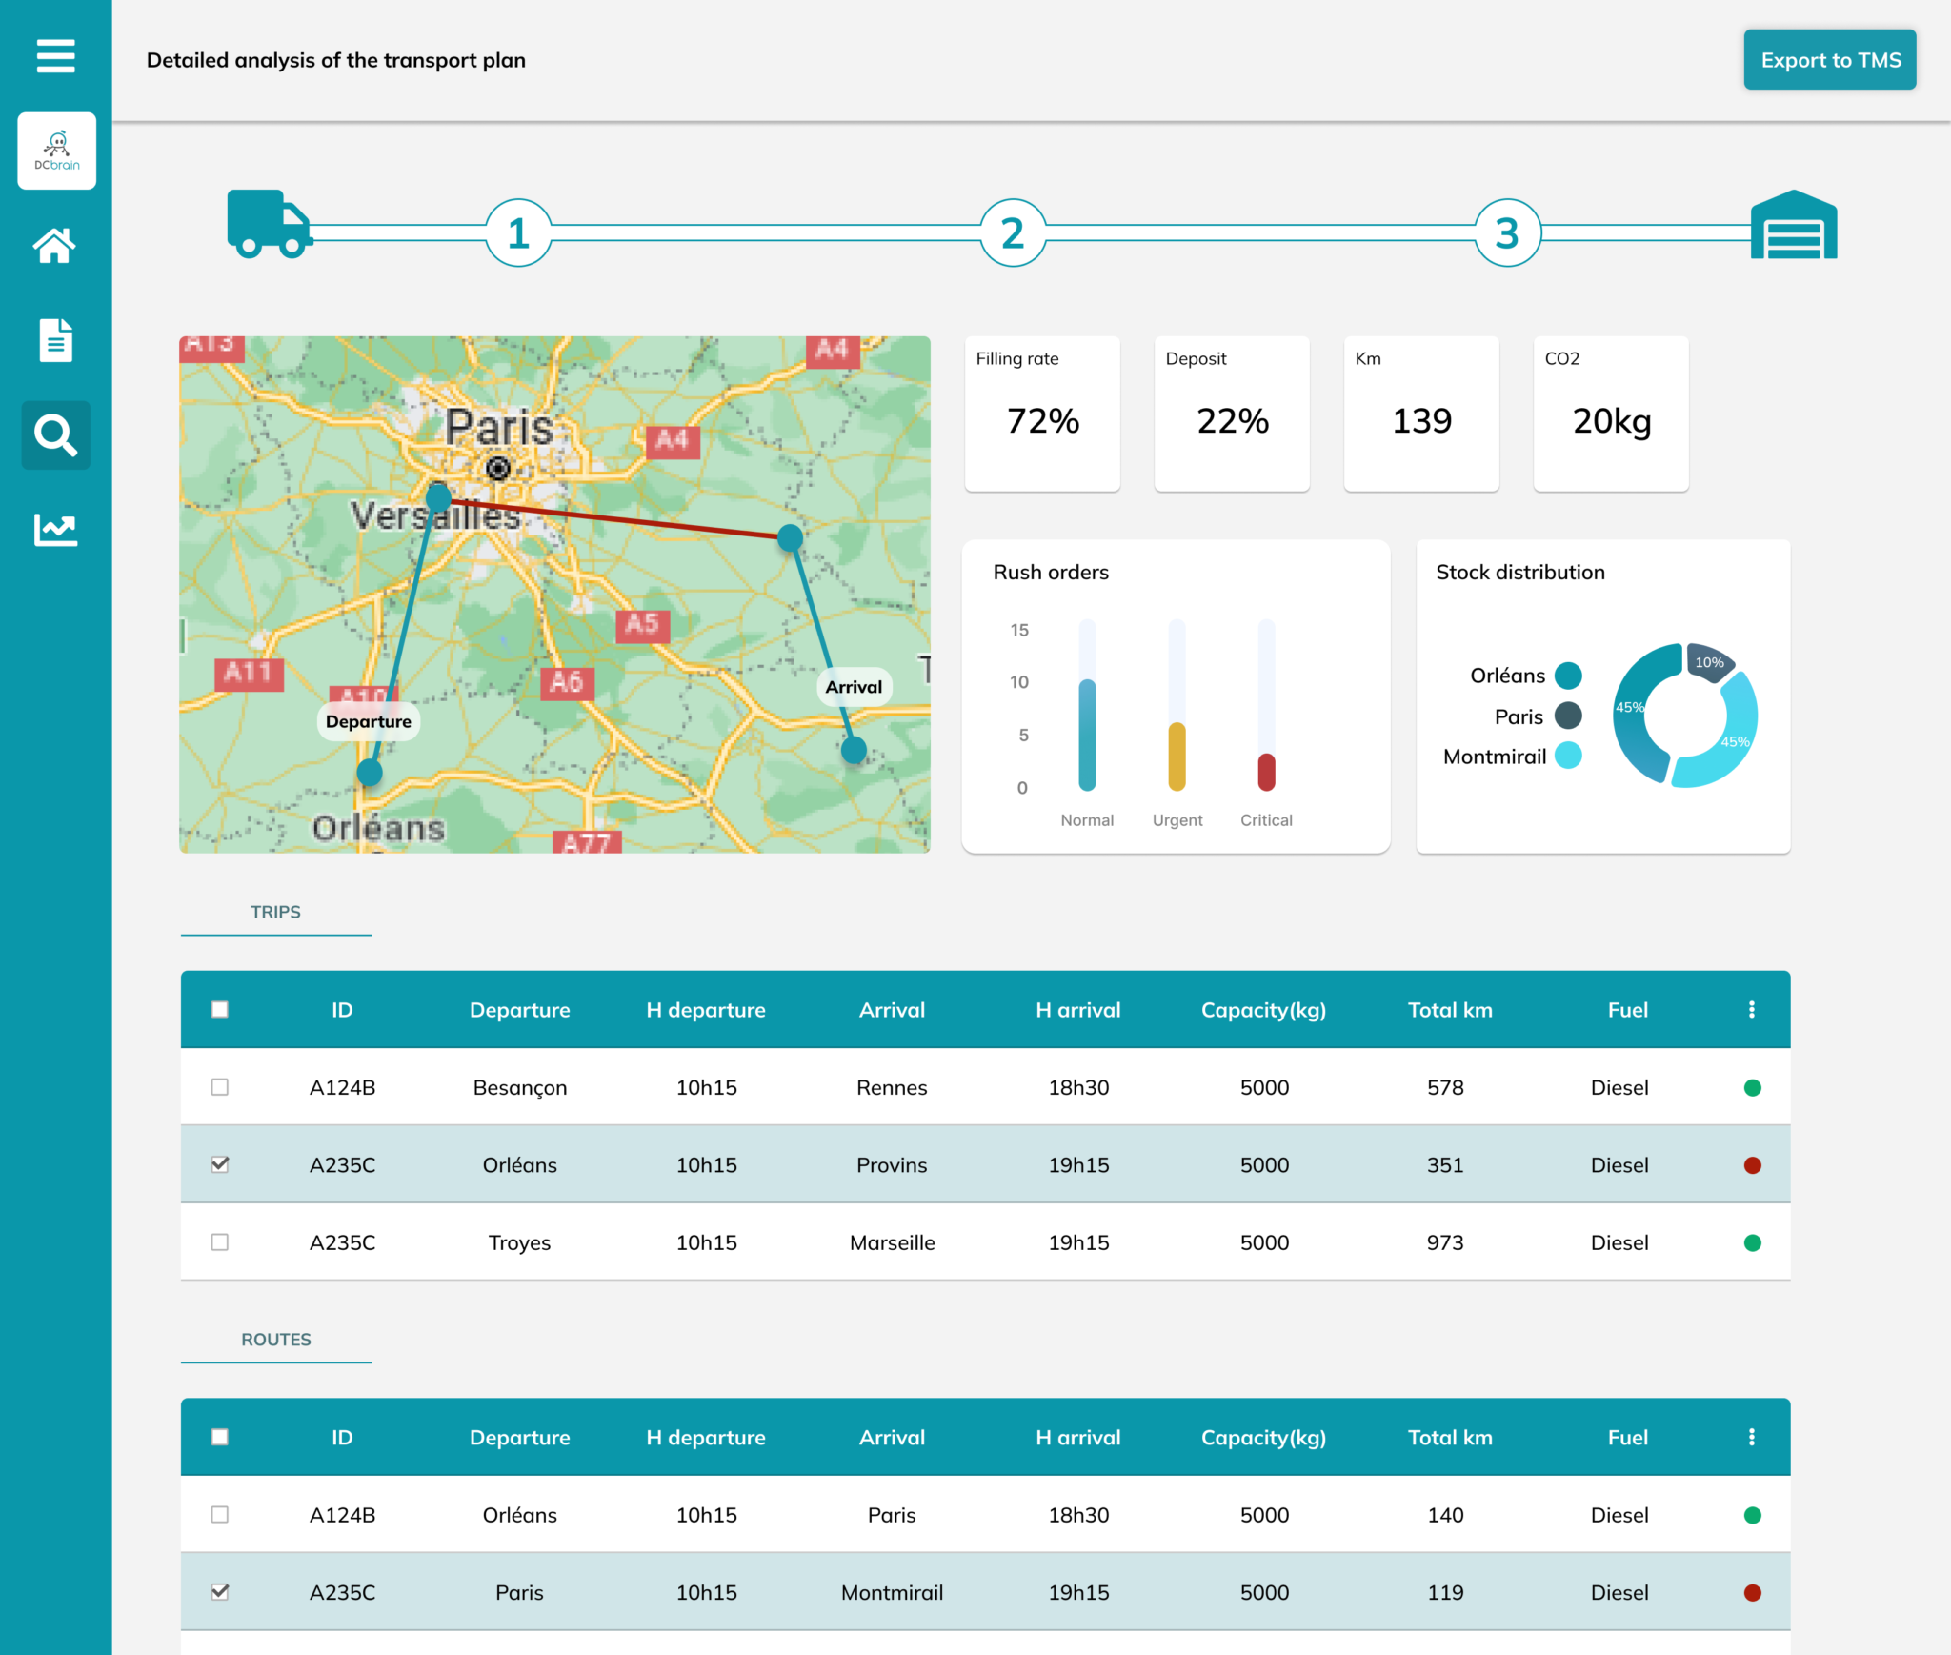Uncheck the A235C Orléans to Provins trip
The image size is (1951, 1655).
tap(220, 1163)
